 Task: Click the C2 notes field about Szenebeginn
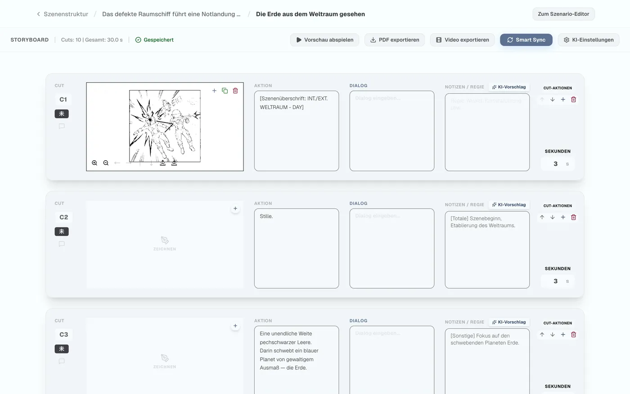487,249
